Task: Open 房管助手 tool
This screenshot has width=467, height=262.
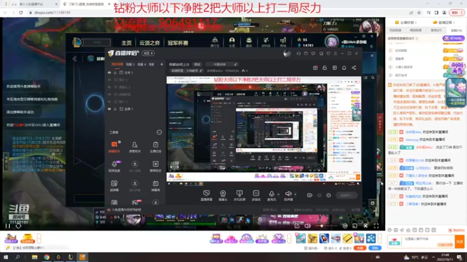Action: (x=135, y=147)
